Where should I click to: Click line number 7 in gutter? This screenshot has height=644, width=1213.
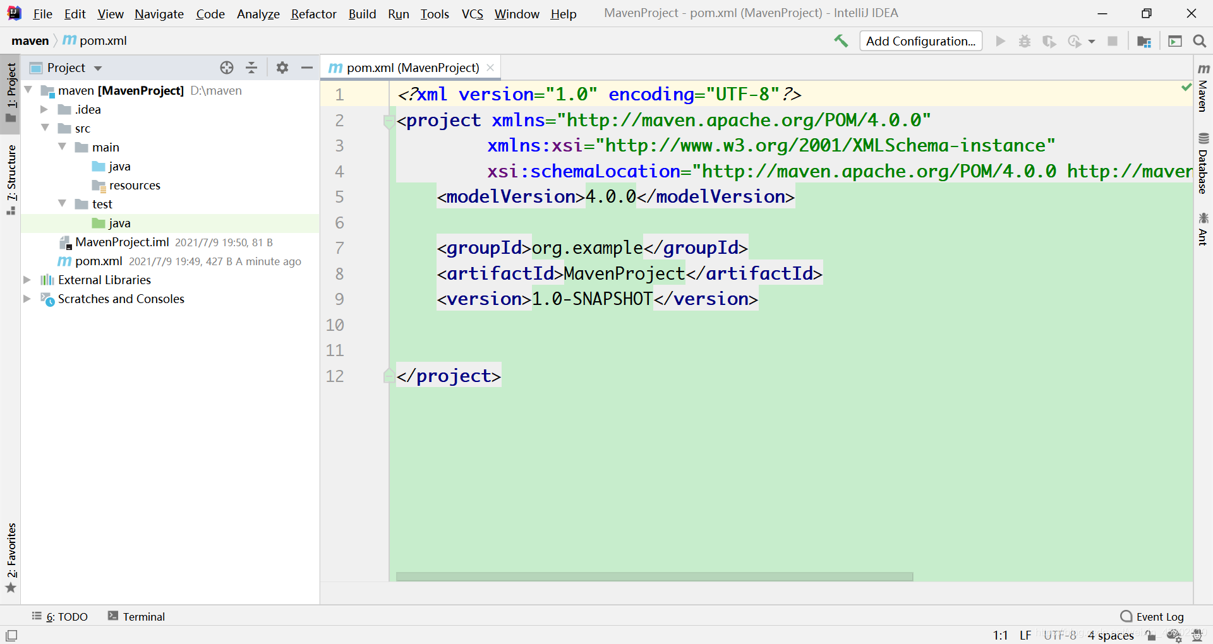339,248
